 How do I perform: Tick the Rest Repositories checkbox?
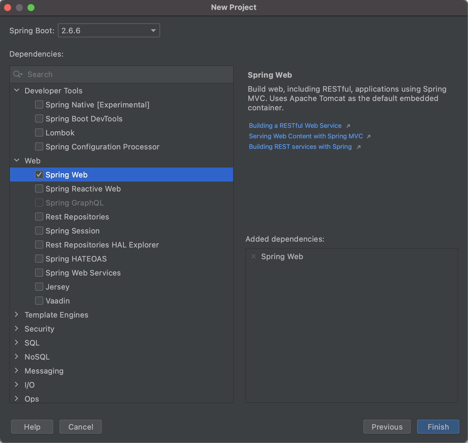pos(39,217)
